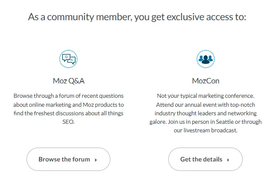The image size is (279, 183).
Task: Select the MozCon section title
Action: 205,81
